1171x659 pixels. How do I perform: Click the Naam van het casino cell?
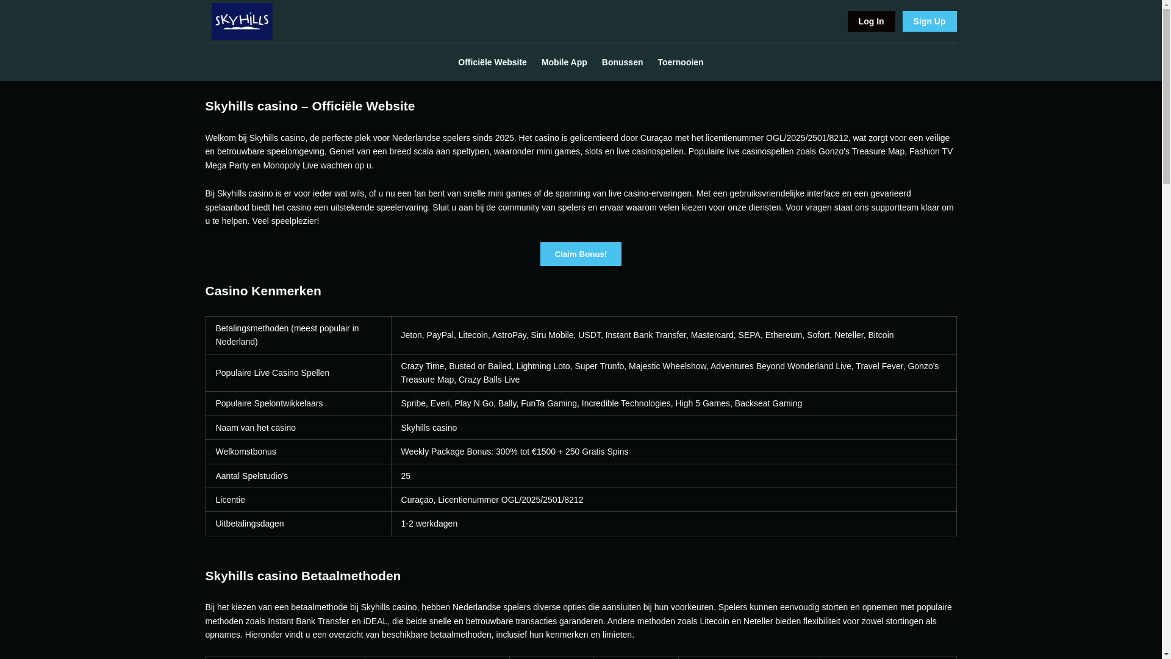(298, 428)
